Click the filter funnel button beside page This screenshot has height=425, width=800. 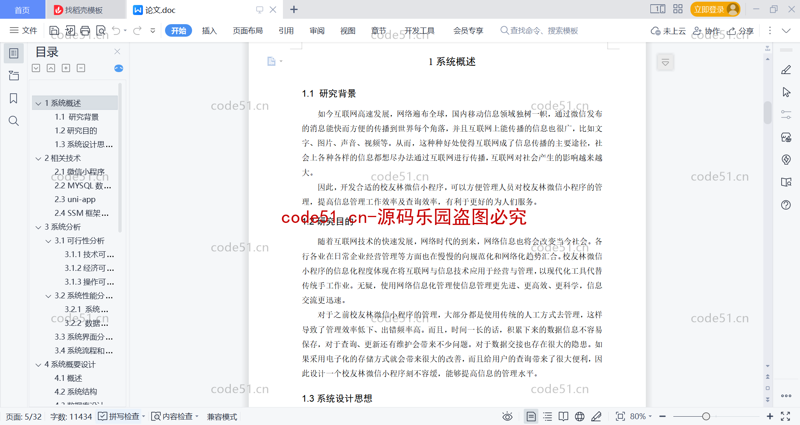pyautogui.click(x=665, y=62)
